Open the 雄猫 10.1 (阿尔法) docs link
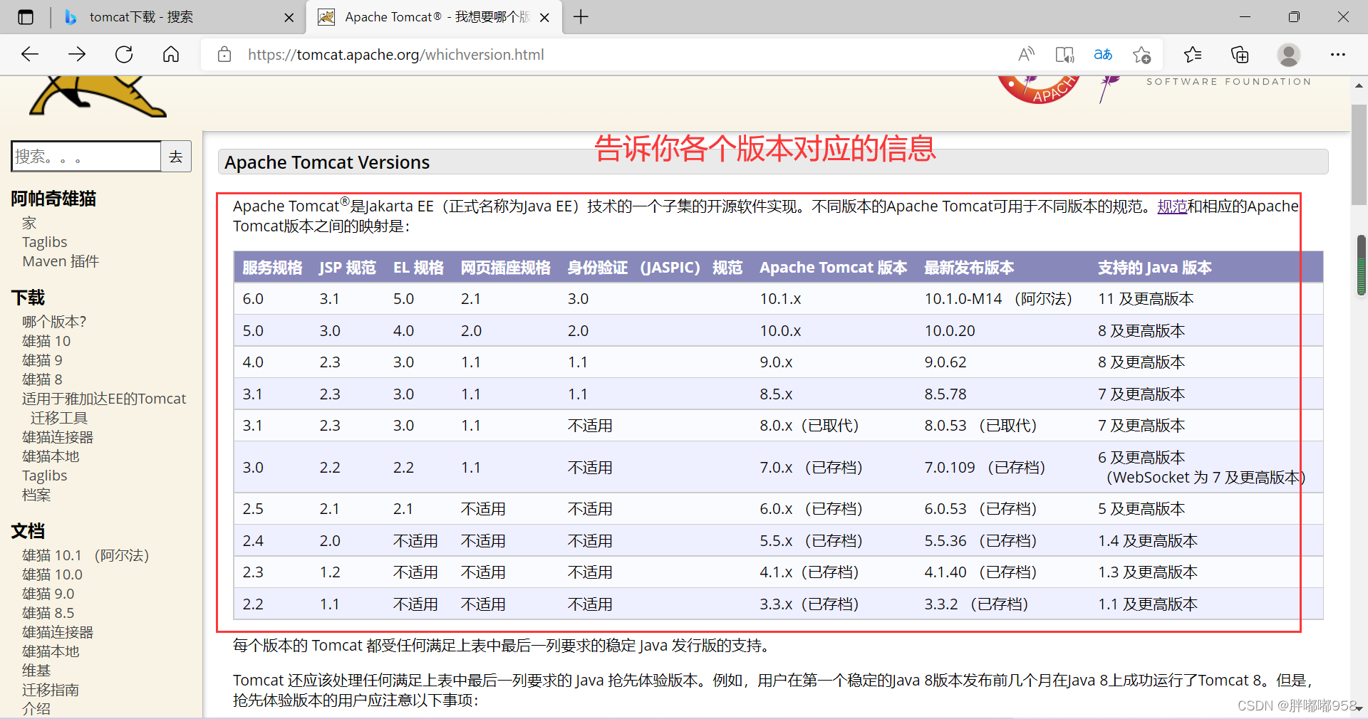Viewport: 1368px width, 719px height. [85, 555]
